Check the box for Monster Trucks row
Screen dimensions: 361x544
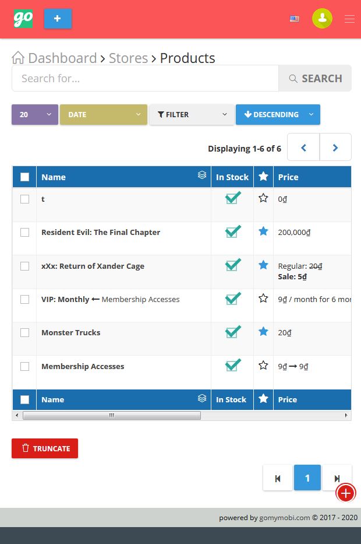[24, 333]
